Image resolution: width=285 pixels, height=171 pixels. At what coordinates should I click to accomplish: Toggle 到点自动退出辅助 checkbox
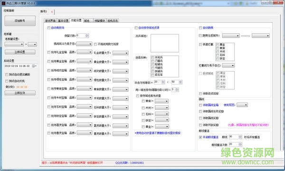(x=7, y=75)
